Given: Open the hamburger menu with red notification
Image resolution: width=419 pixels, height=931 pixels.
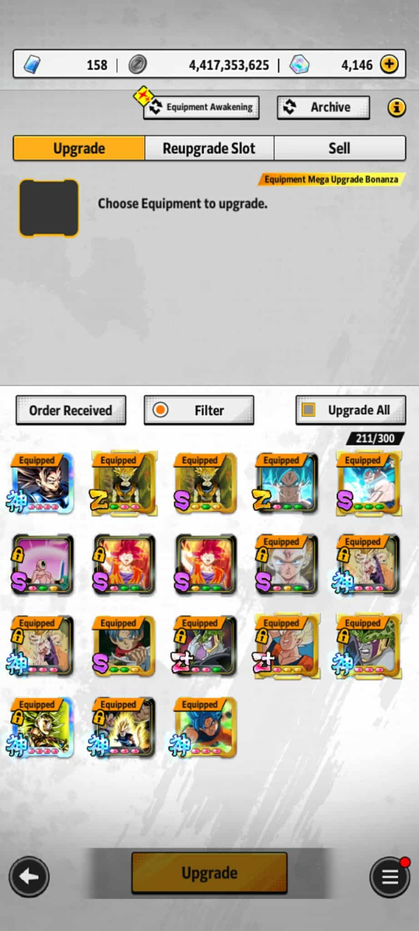Looking at the screenshot, I should 390,876.
